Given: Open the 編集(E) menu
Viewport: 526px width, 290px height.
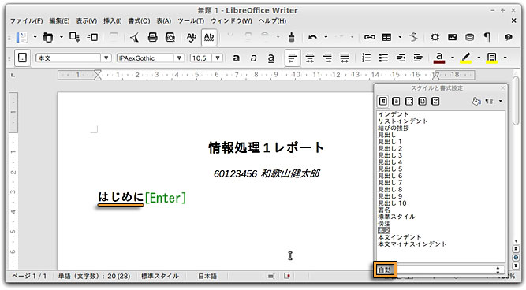Looking at the screenshot, I should pyautogui.click(x=59, y=21).
